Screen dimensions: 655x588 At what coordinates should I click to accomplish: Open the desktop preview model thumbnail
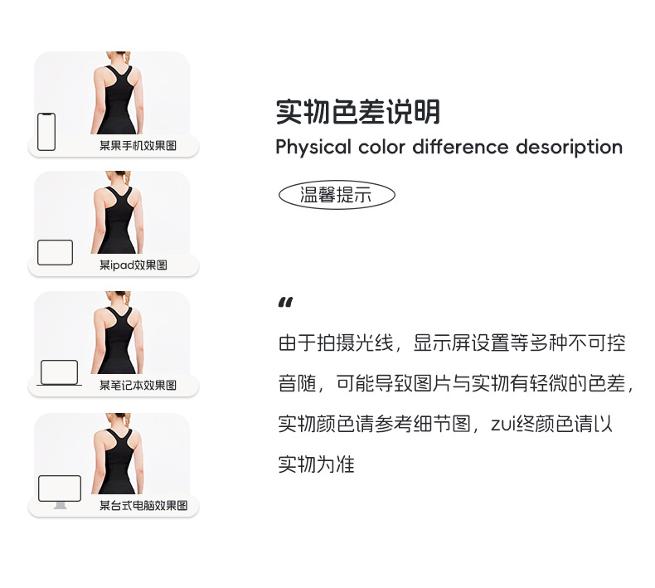(x=117, y=454)
